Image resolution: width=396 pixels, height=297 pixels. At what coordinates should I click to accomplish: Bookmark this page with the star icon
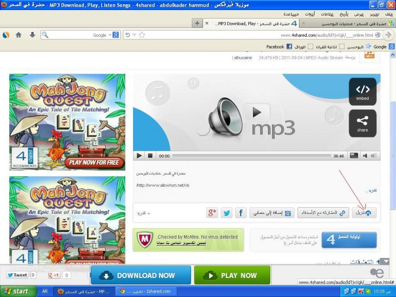coord(142,35)
